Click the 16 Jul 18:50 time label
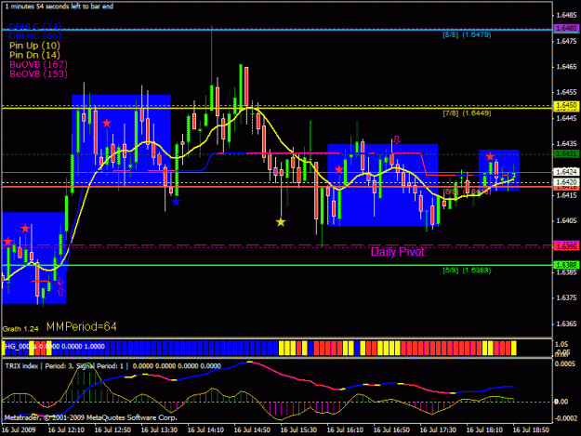Image resolution: width=581 pixels, height=436 pixels. click(531, 430)
